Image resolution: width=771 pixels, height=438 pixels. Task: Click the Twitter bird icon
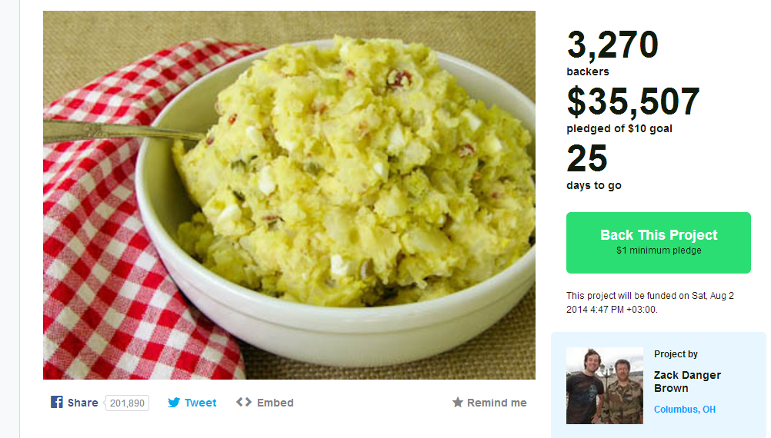coord(174,403)
